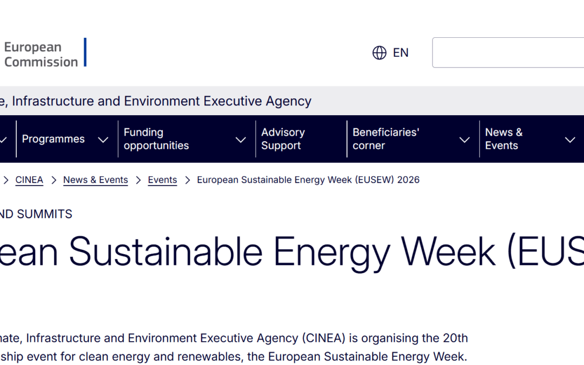The image size is (584, 365).
Task: Open the CINEA breadcrumb link
Action: [29, 180]
